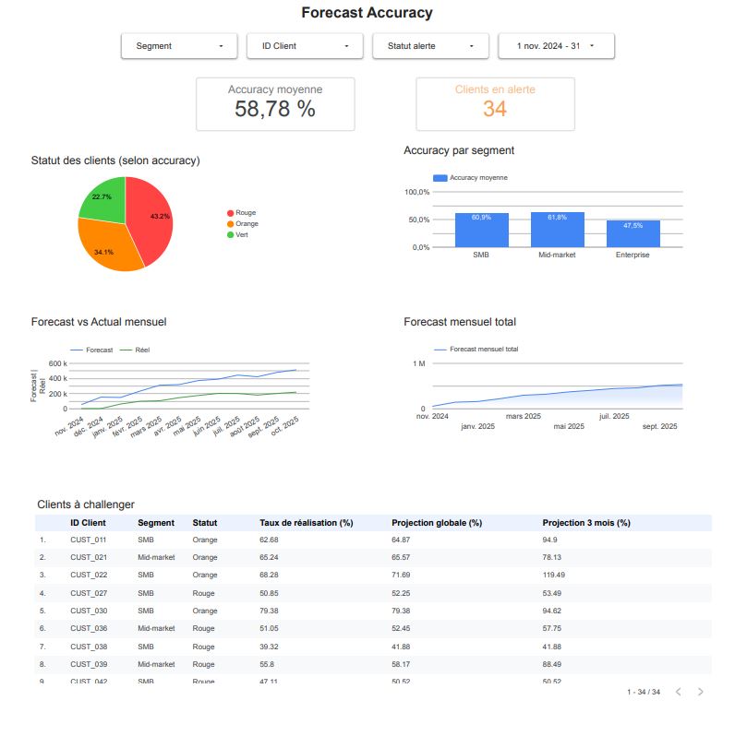The image size is (735, 736).
Task: Click the Accuracy moyenne scorecard
Action: click(275, 104)
